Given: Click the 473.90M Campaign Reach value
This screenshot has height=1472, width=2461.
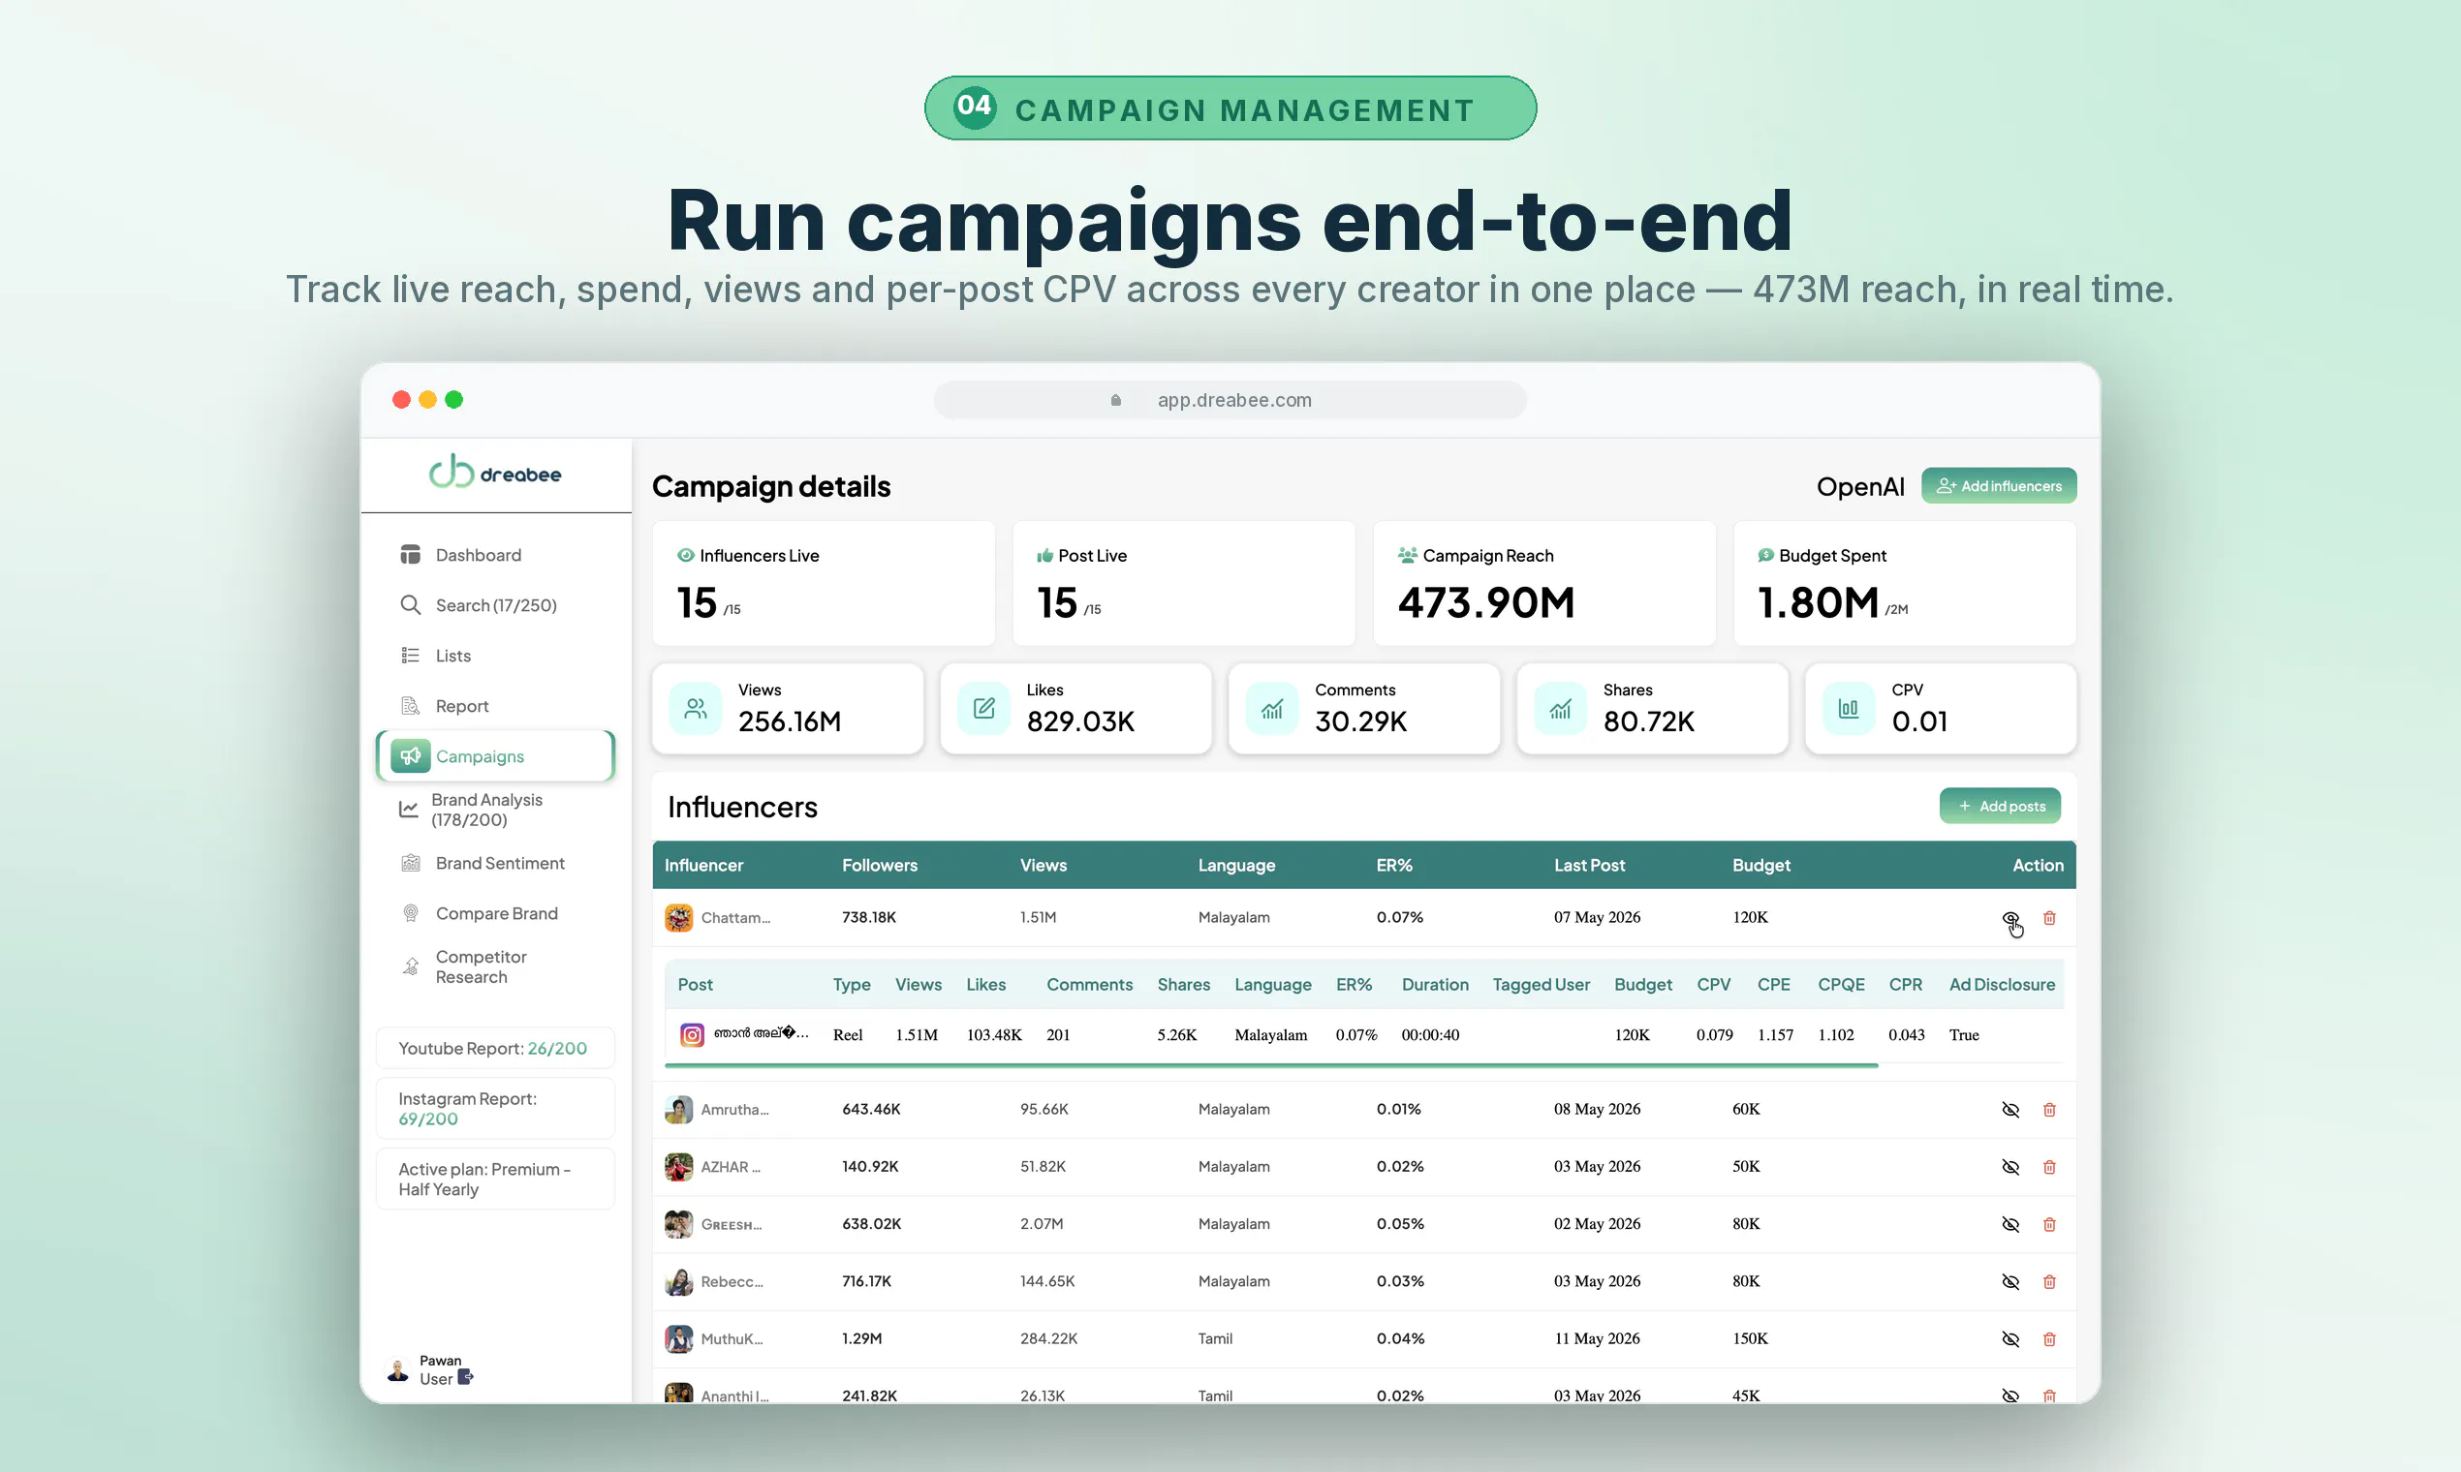Looking at the screenshot, I should pos(1485,602).
